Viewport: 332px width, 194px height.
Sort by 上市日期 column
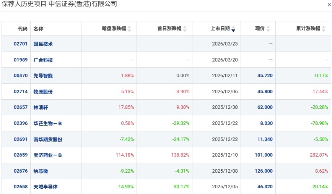pyautogui.click(x=223, y=29)
